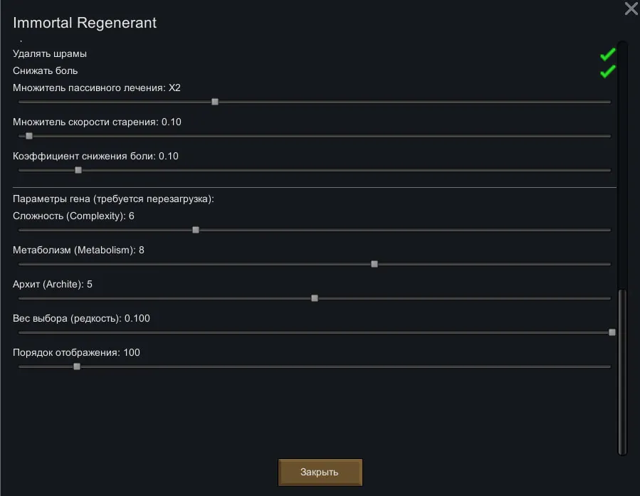Click the selection weight (редкость) slider handle

[612, 332]
